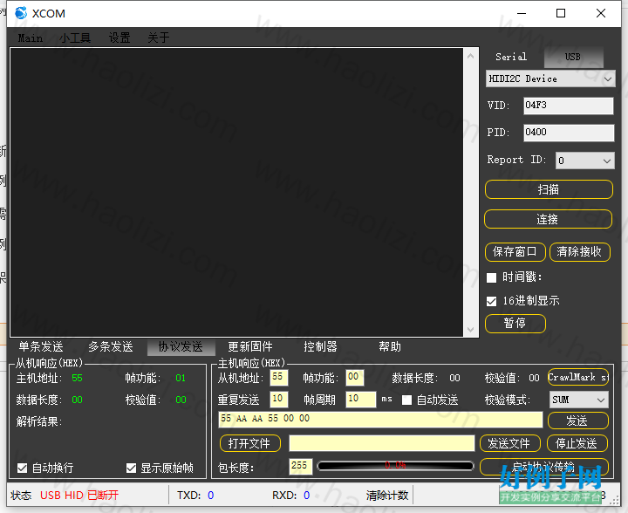Image resolution: width=628 pixels, height=513 pixels.
Task: Uncheck the 显示原始帧 checkbox
Action: tap(132, 468)
